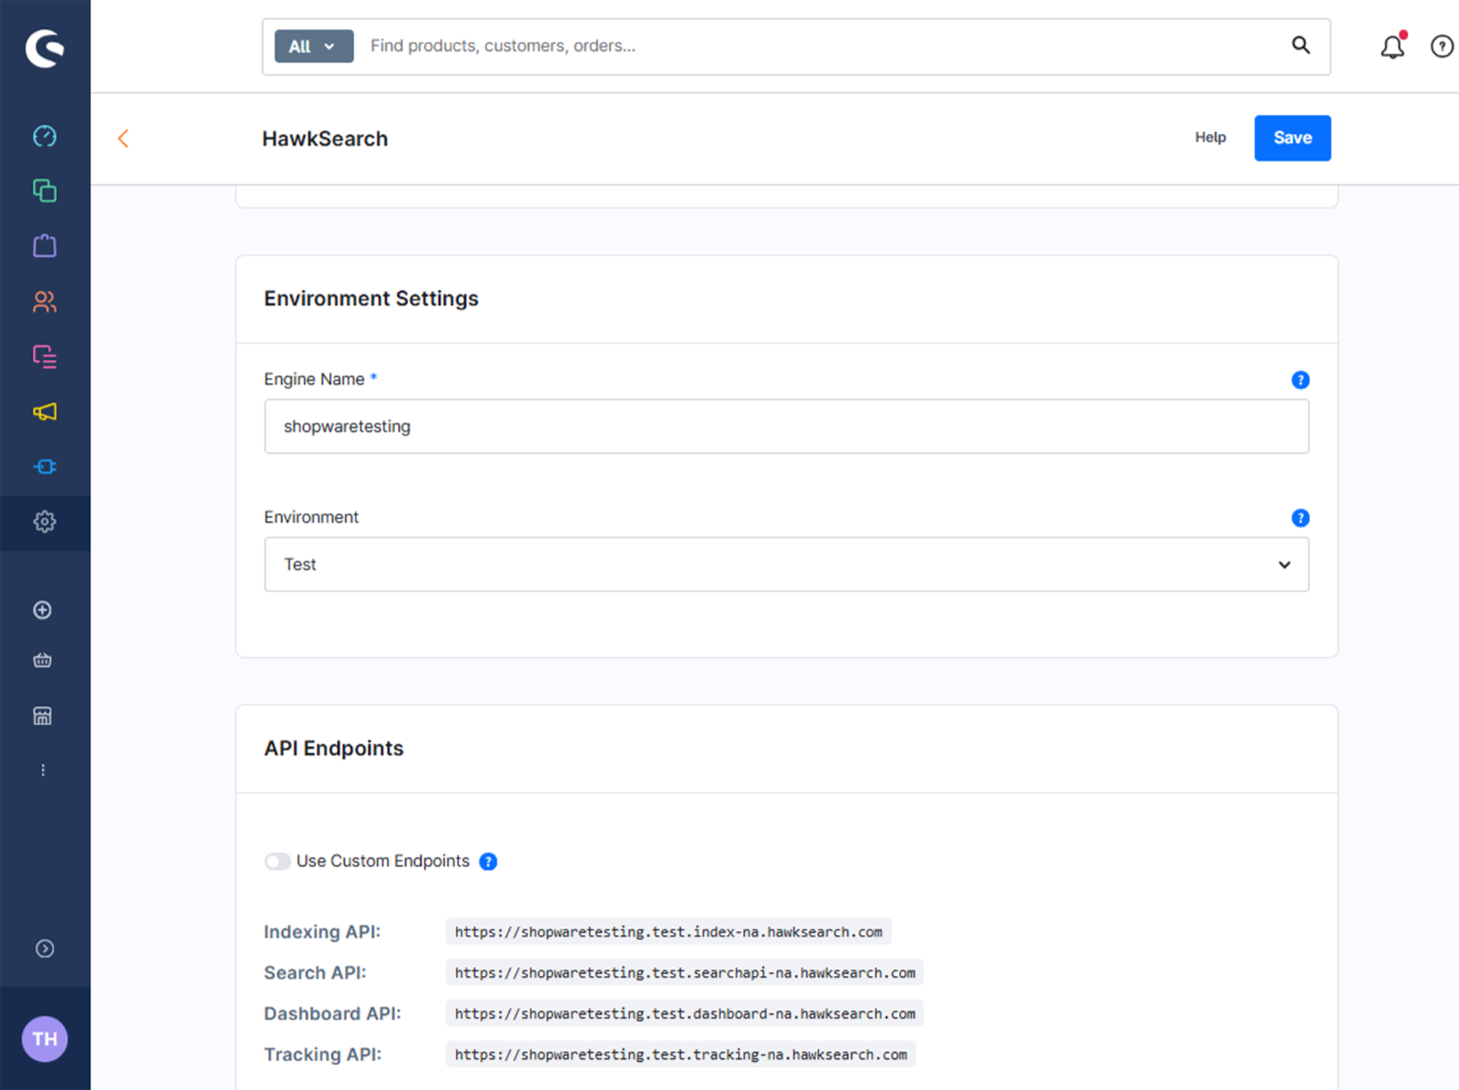Open the Shopware logo home
The height and width of the screenshot is (1090, 1459).
(44, 49)
